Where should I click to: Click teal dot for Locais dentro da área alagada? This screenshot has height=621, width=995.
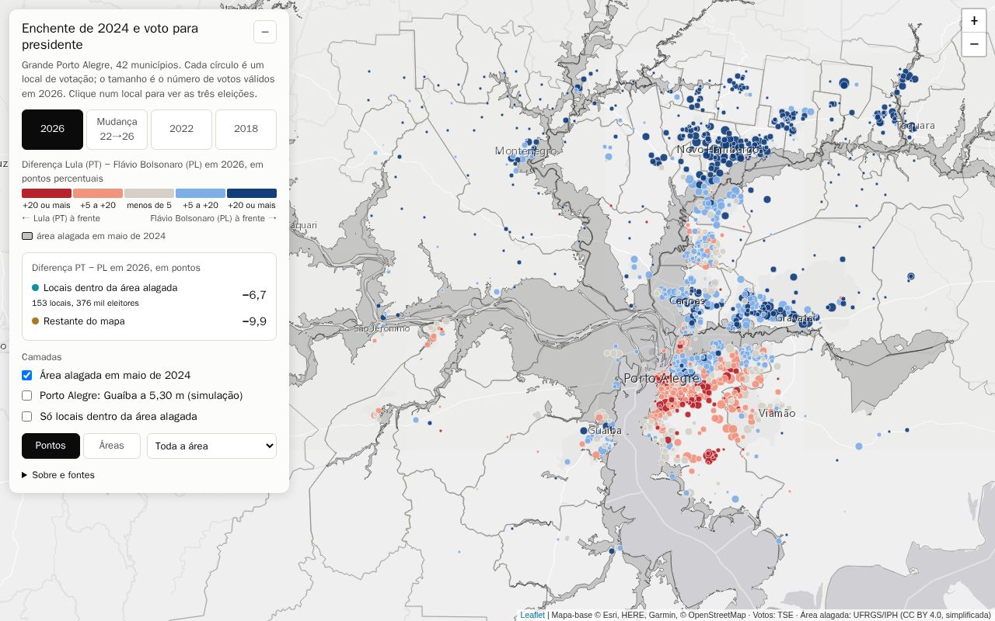tap(36, 288)
